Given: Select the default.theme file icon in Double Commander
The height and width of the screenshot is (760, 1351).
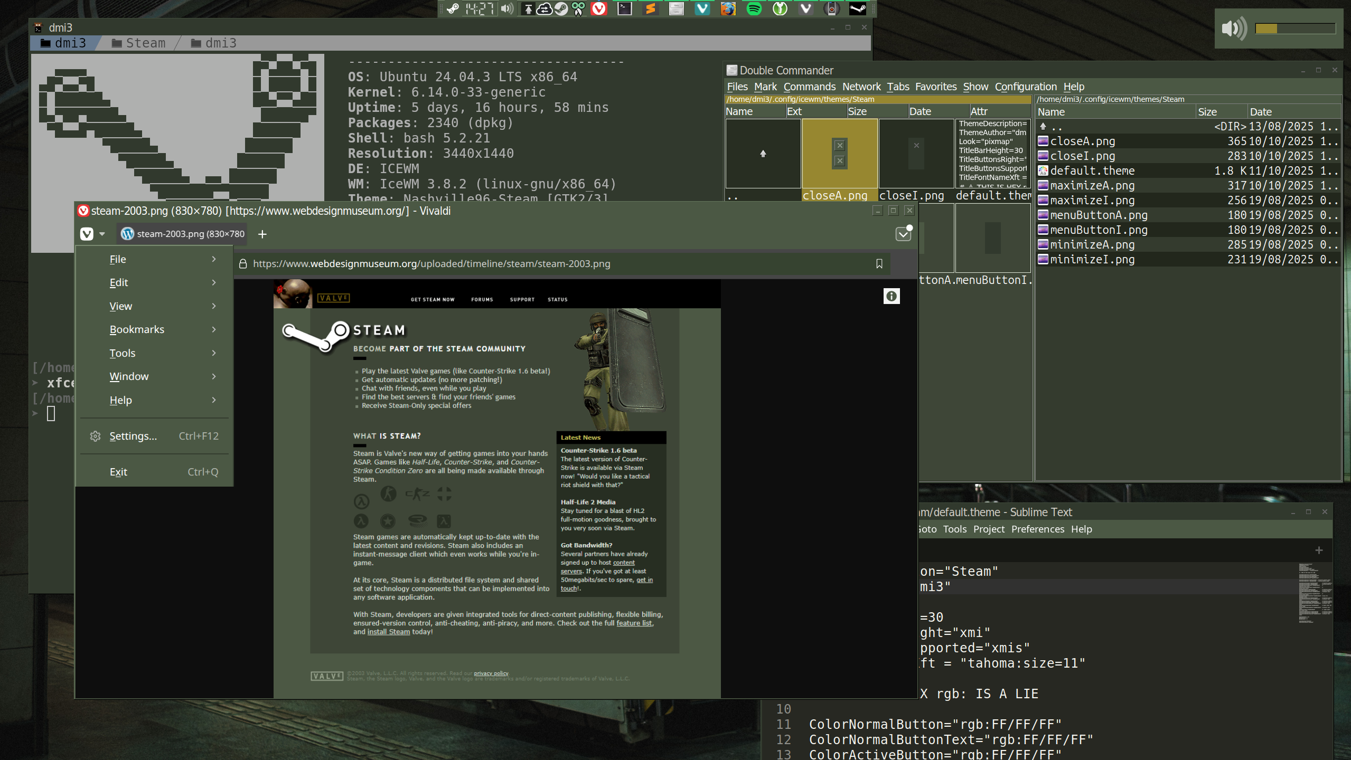Looking at the screenshot, I should coord(1043,170).
